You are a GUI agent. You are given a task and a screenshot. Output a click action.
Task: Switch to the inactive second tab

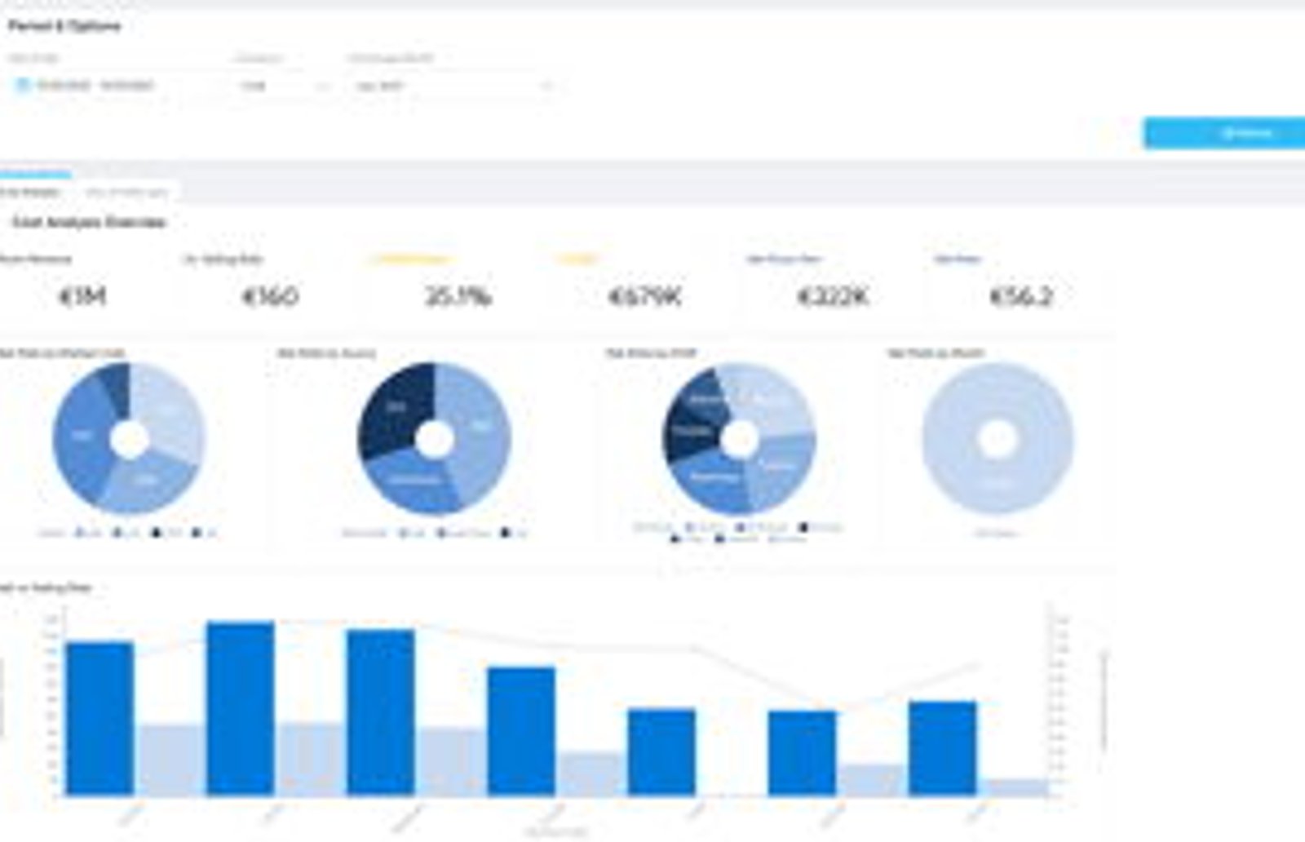tap(126, 193)
